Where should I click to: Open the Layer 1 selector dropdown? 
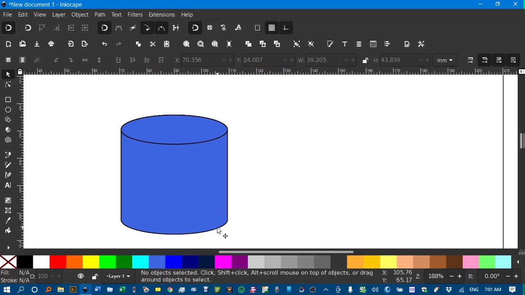119,277
